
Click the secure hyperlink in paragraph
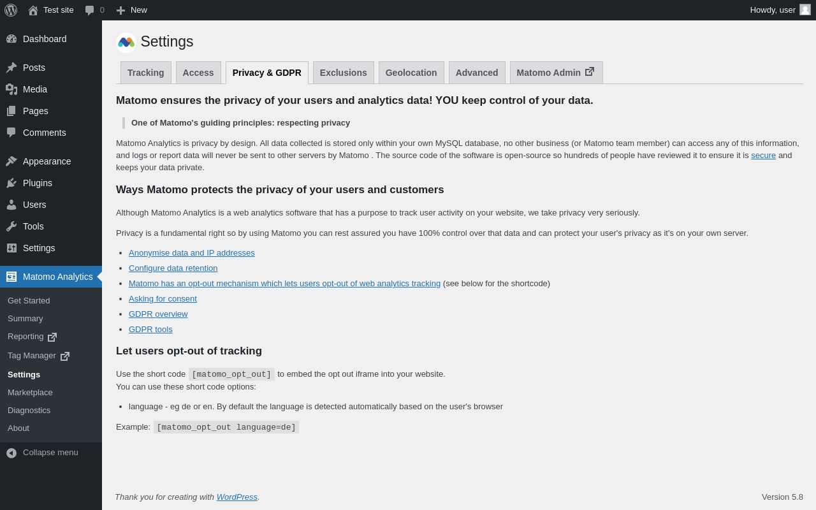click(x=763, y=155)
